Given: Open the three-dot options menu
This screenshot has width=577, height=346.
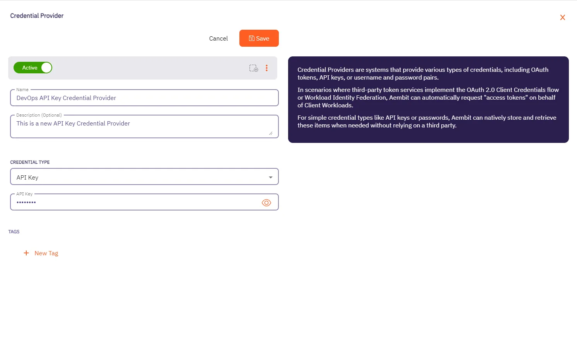Looking at the screenshot, I should [x=267, y=68].
